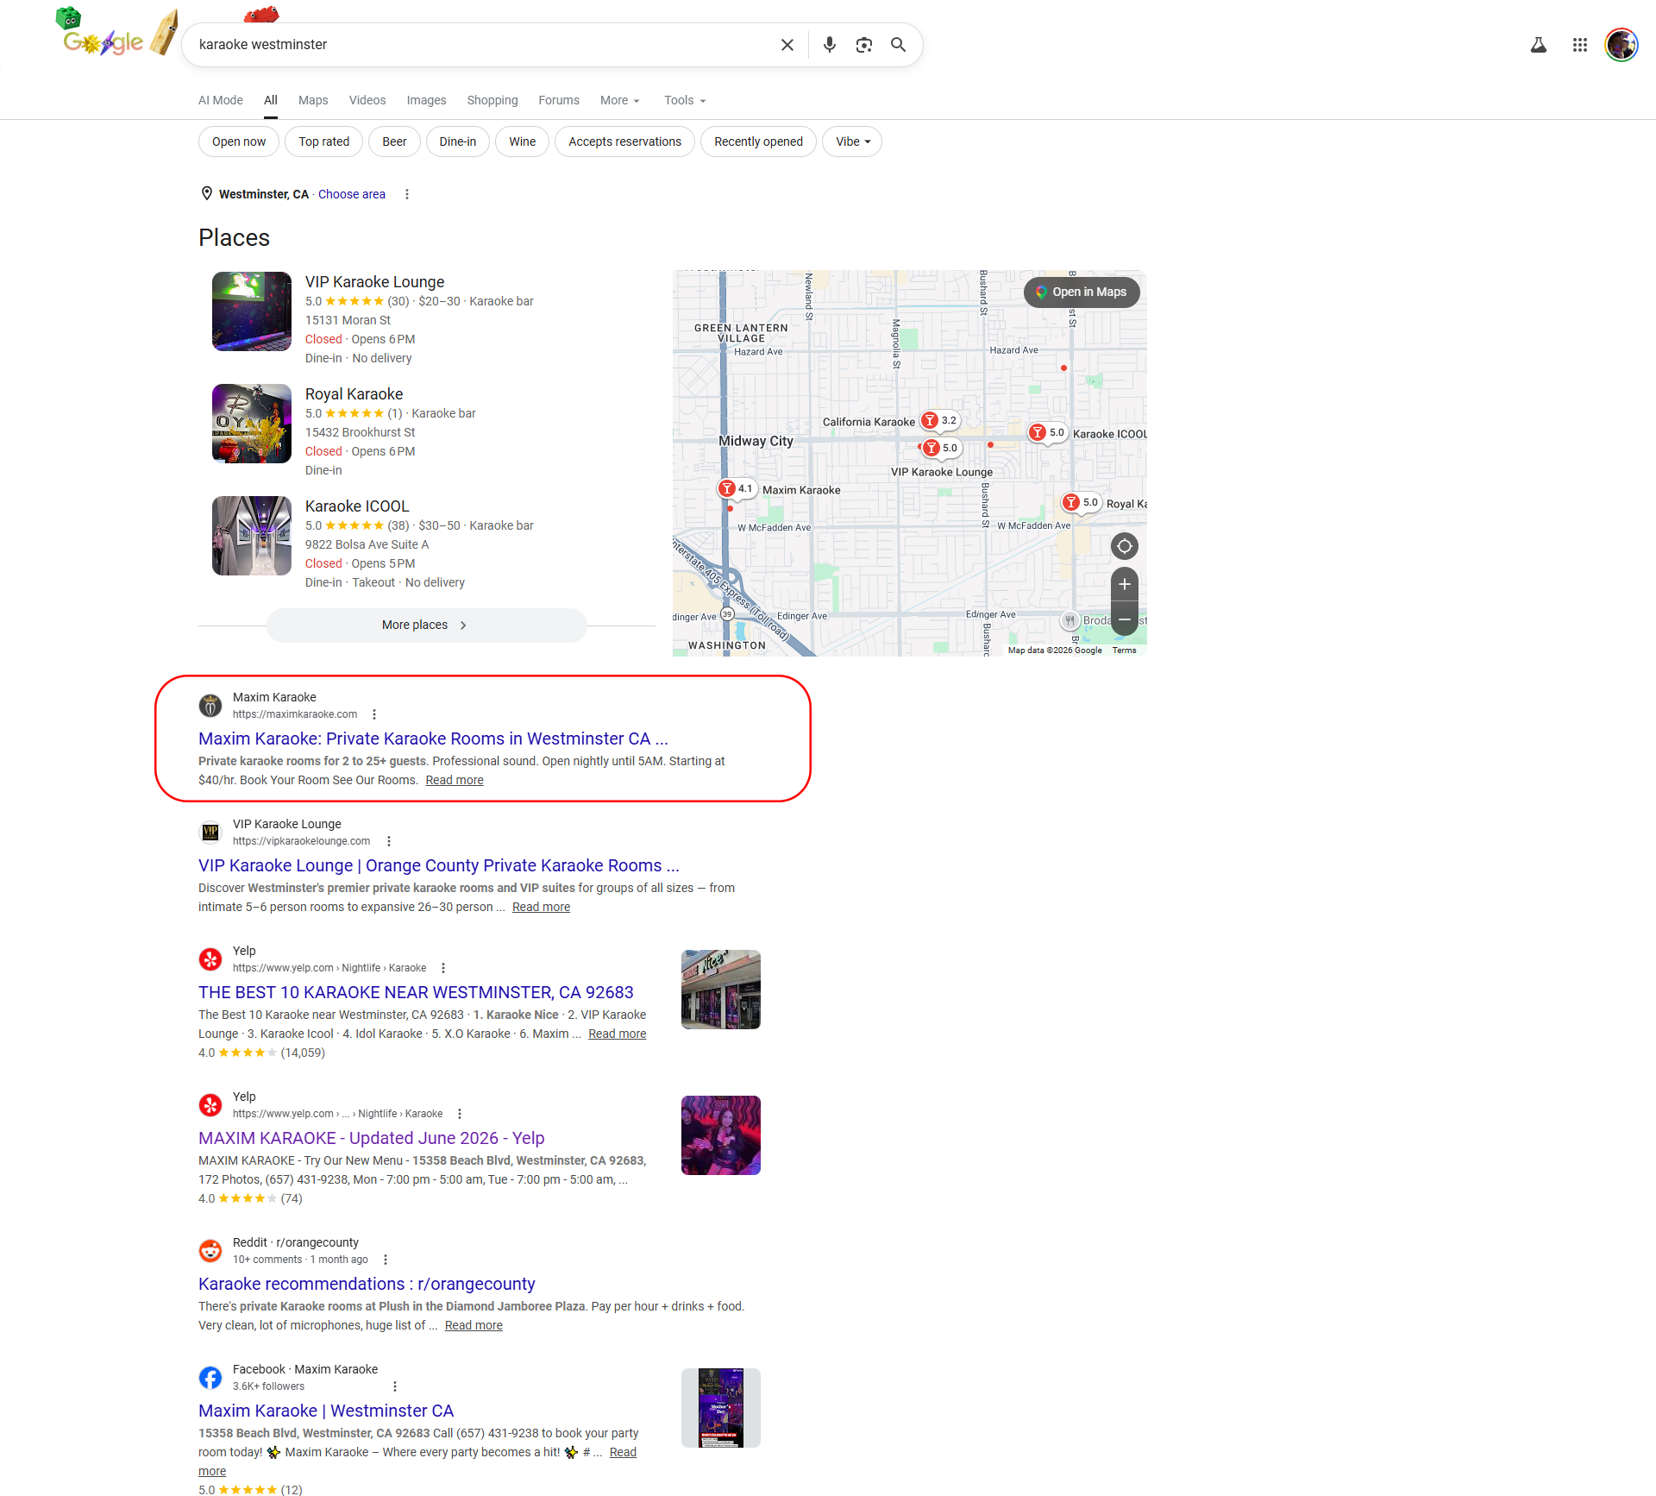Open more options for vipkaraokelounge.com result

click(389, 841)
